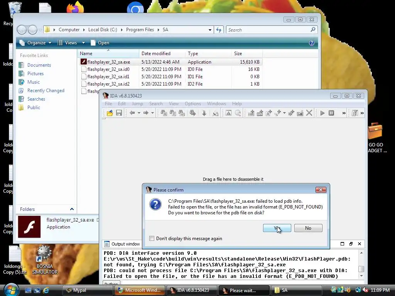Viewport: 395px width, 296px height.
Task: Click IDA's undefine X toolbar icon
Action: click(309, 113)
